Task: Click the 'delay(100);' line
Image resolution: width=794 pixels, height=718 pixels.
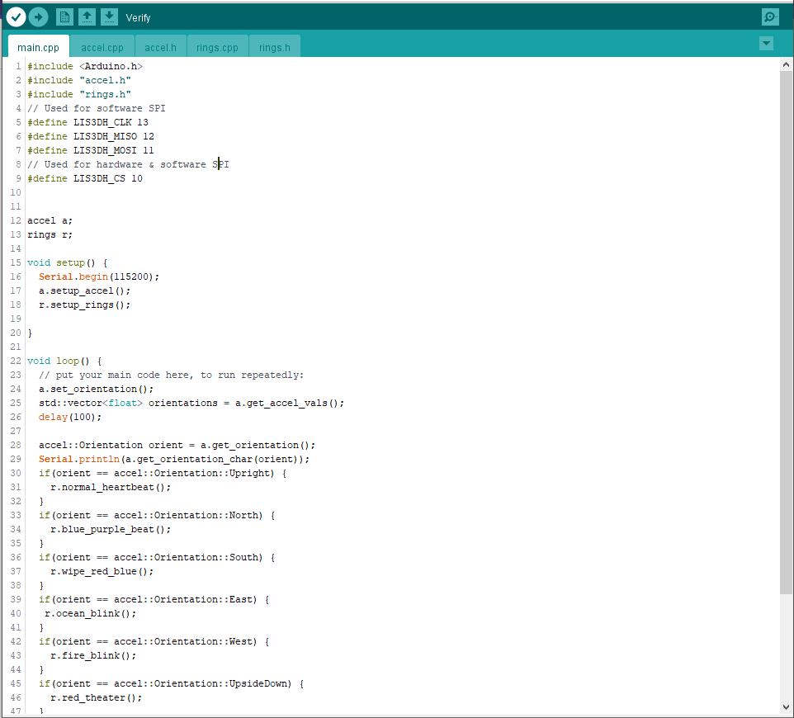Action: coord(70,418)
